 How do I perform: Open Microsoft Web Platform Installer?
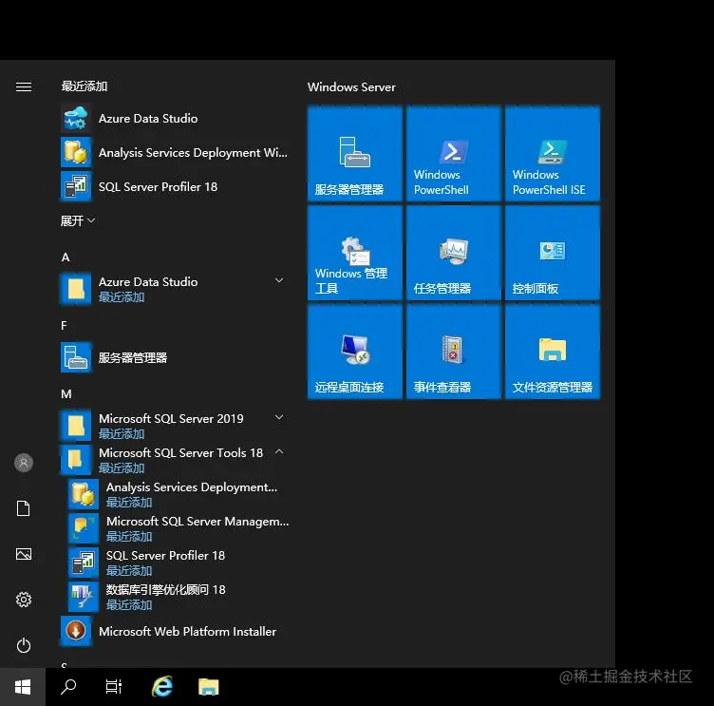[x=175, y=631]
